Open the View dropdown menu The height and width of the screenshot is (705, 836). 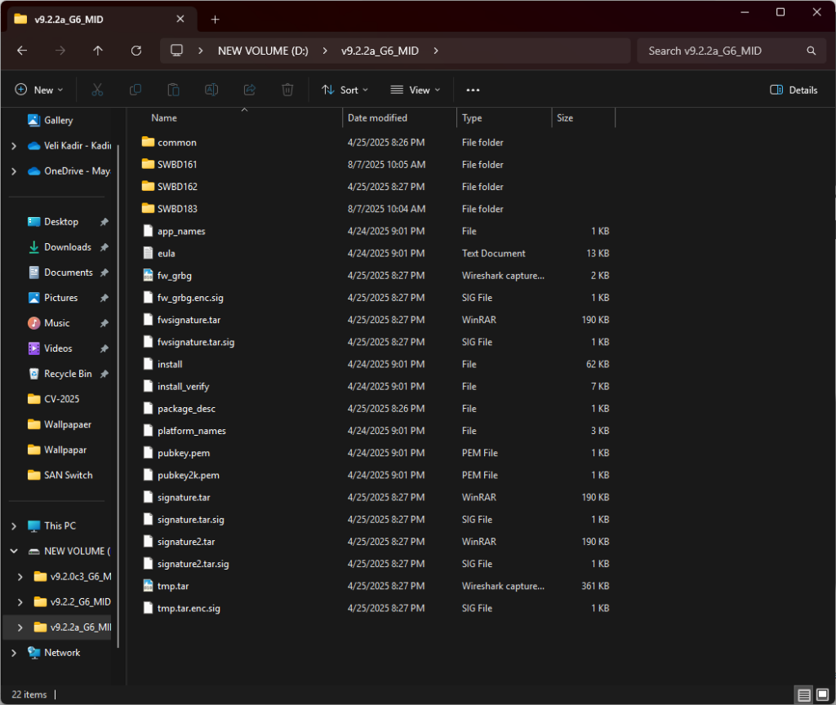point(415,90)
